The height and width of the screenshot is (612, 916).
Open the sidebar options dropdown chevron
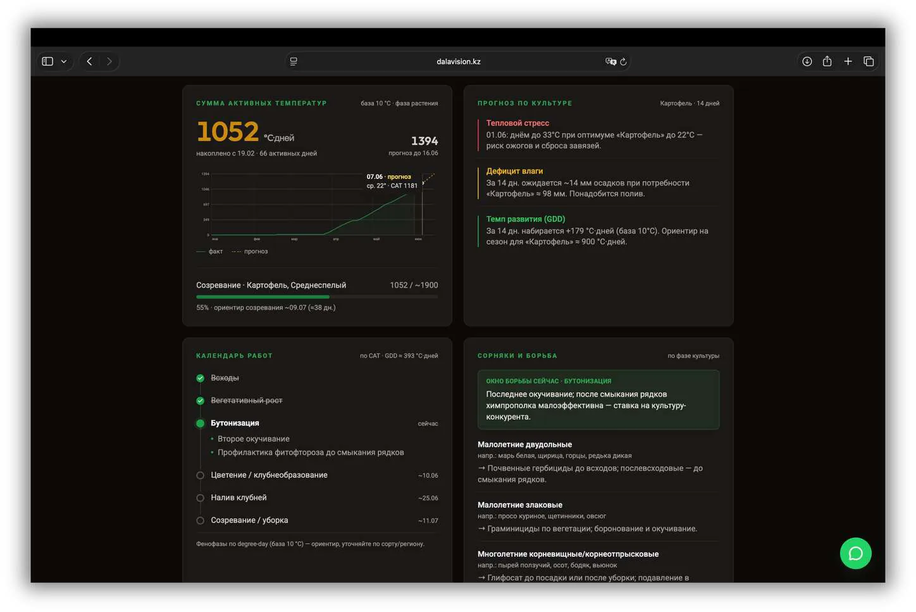(x=64, y=61)
